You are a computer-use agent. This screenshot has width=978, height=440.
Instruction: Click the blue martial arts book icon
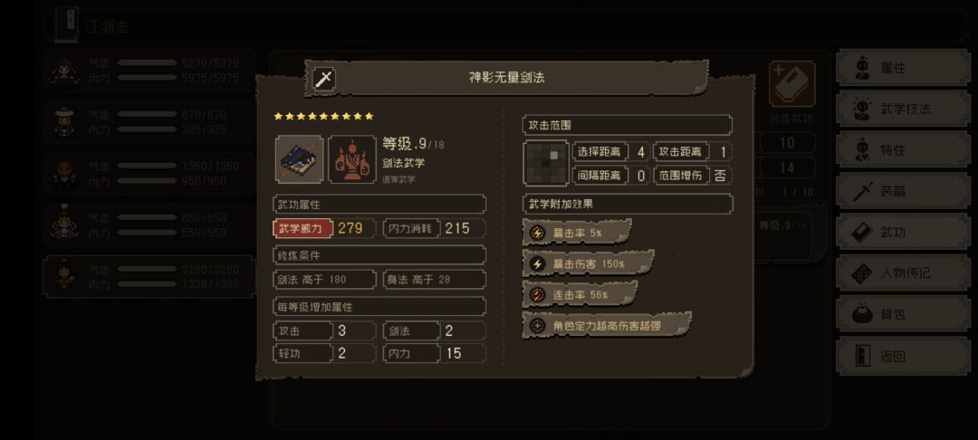(300, 160)
